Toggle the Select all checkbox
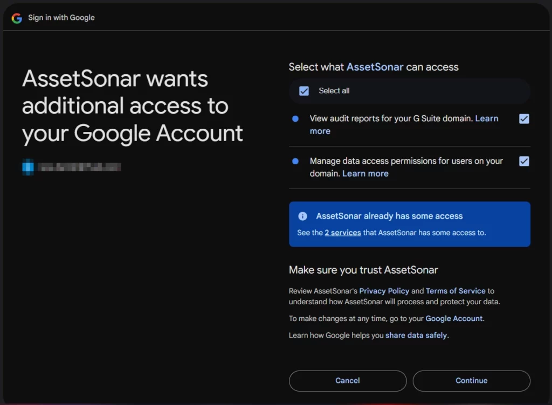Viewport: 552px width, 405px height. tap(304, 91)
